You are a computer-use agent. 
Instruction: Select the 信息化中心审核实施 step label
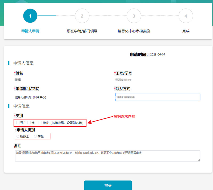(x=134, y=31)
